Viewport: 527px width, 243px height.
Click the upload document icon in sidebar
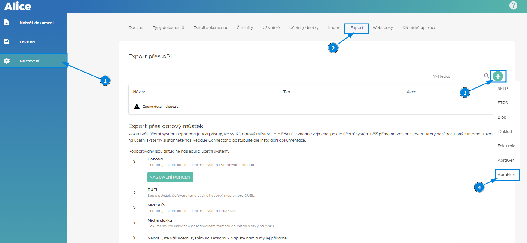coord(7,22)
